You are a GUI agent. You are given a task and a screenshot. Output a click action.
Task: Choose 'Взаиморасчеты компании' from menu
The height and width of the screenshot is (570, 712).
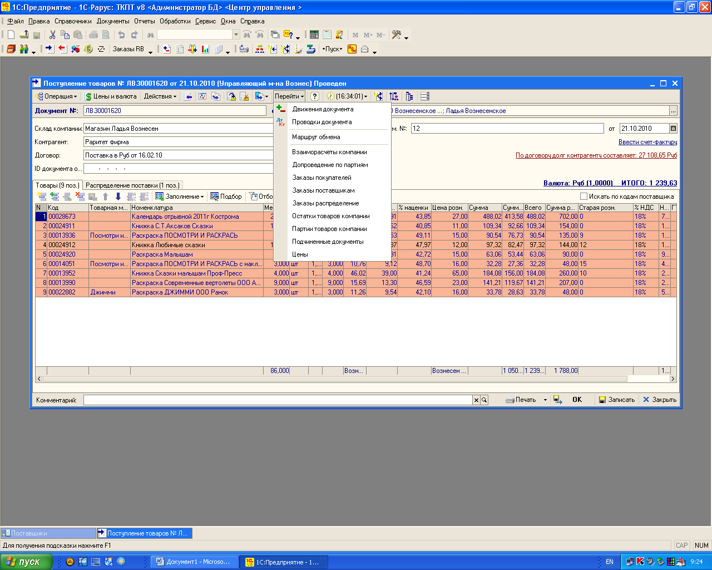coord(329,152)
